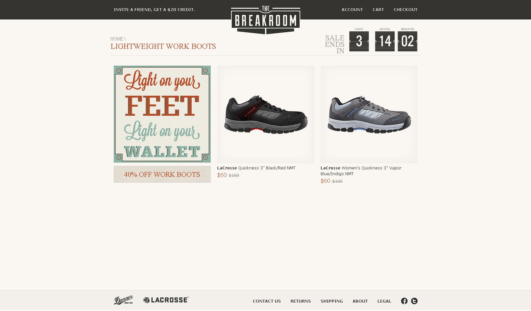
Task: Open the Legal footer link
Action: [x=384, y=301]
